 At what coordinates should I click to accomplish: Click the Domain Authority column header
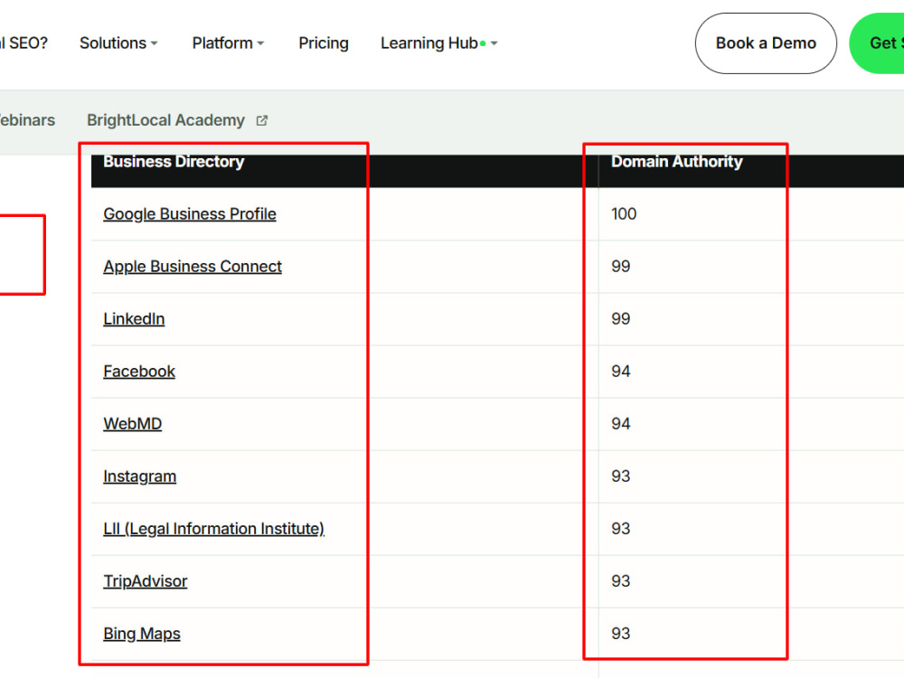point(677,162)
